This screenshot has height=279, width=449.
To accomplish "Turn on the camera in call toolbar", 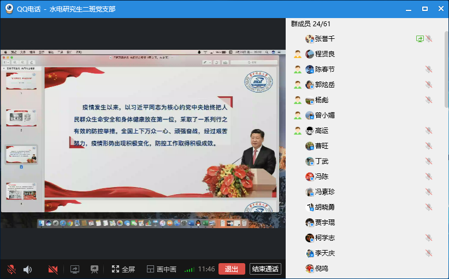I will (53, 269).
